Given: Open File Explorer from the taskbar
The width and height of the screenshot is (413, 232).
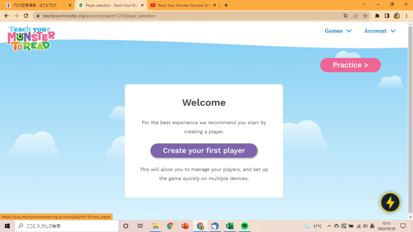Looking at the screenshot, I should pos(155,226).
